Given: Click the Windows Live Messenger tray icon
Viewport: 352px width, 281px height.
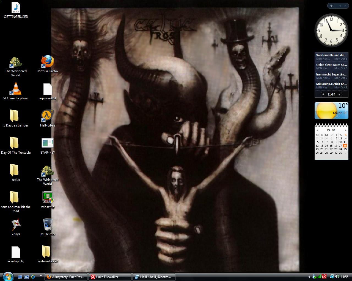Looking at the screenshot, I should [315, 277].
